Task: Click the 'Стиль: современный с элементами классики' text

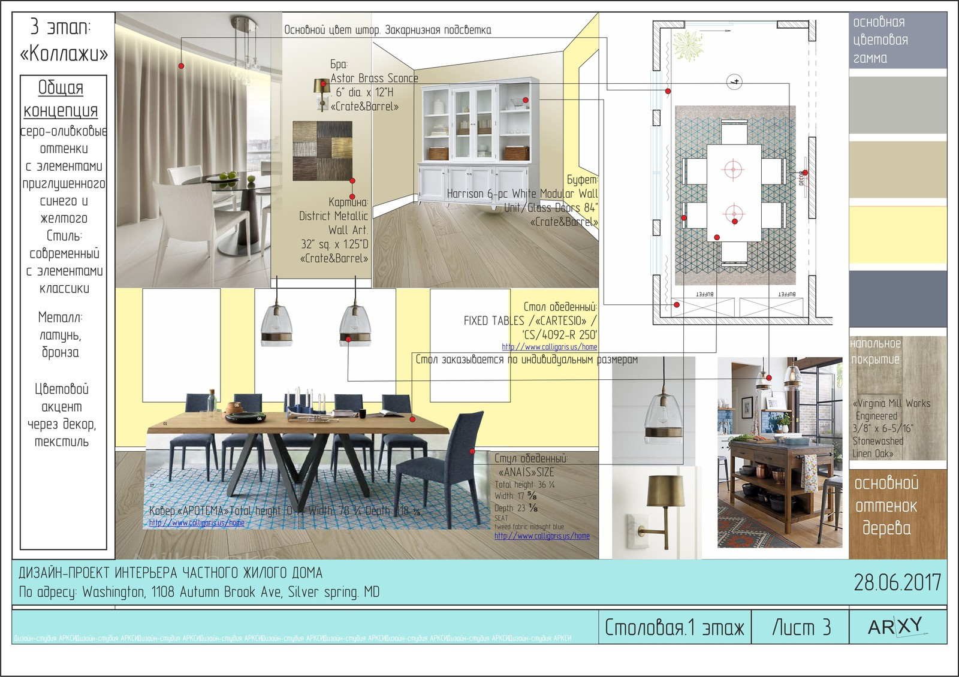Action: [x=64, y=262]
